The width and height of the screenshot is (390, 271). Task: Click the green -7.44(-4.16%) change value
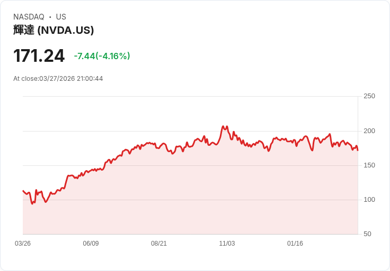102,56
